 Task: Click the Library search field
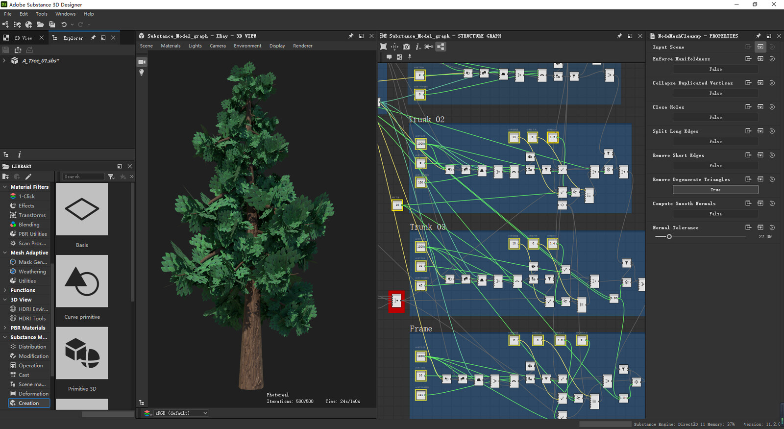tap(83, 177)
